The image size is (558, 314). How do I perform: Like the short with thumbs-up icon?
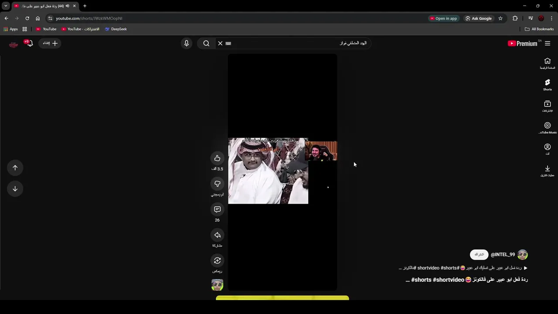click(x=217, y=158)
